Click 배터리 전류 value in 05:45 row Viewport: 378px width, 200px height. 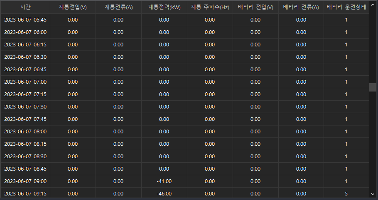pyautogui.click(x=301, y=20)
